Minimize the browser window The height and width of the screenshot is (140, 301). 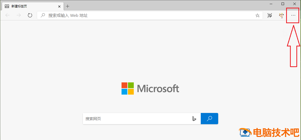click(271, 4)
